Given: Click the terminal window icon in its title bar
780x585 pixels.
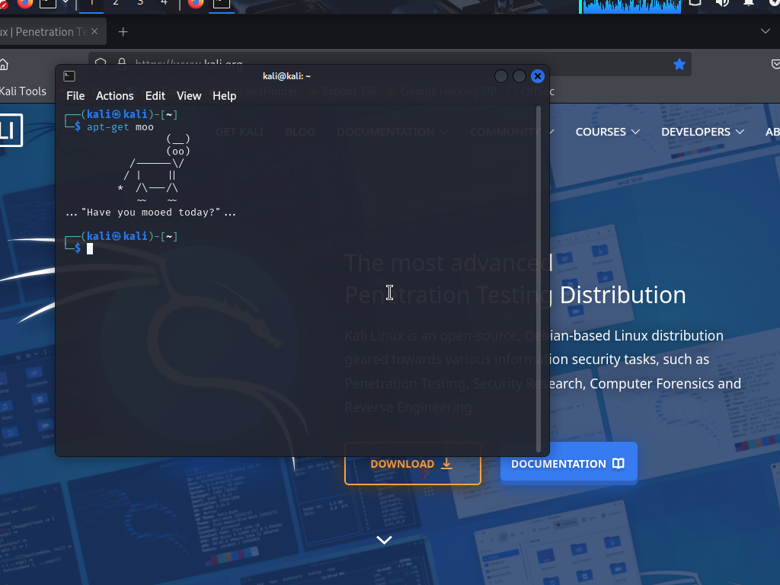Looking at the screenshot, I should pos(69,76).
